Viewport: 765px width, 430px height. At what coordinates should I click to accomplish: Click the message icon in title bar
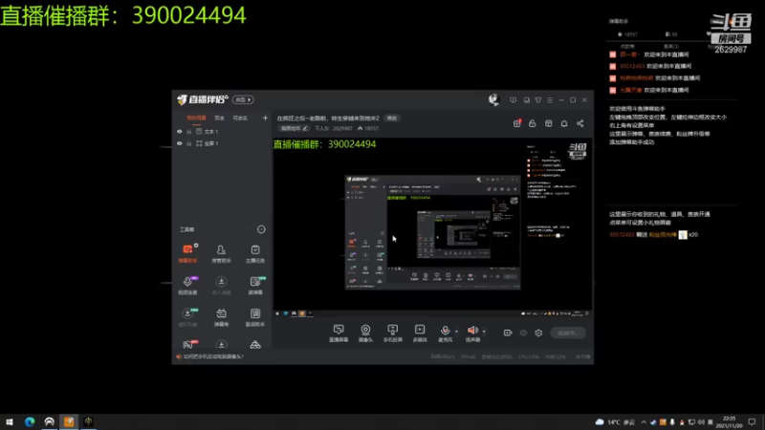[x=513, y=100]
